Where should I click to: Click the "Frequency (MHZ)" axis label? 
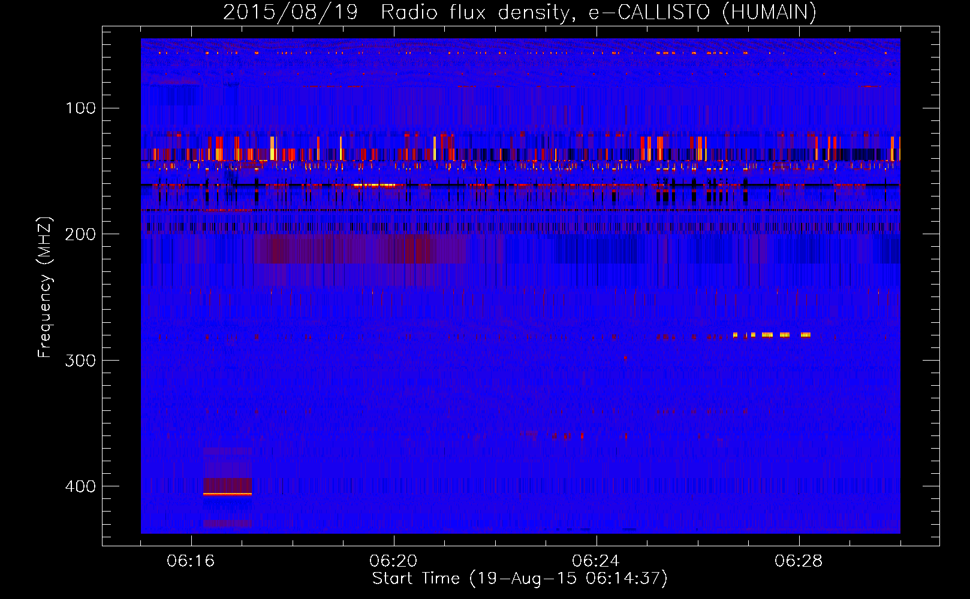pos(45,288)
